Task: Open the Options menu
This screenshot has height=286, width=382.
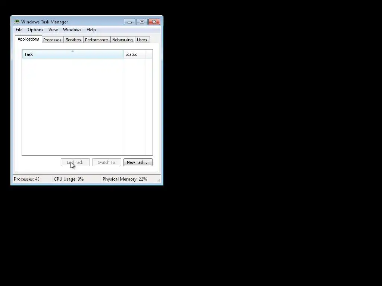Action: point(35,30)
